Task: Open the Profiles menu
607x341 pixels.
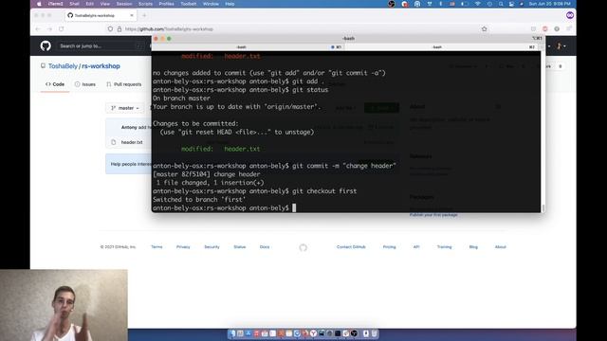Action: (167, 4)
